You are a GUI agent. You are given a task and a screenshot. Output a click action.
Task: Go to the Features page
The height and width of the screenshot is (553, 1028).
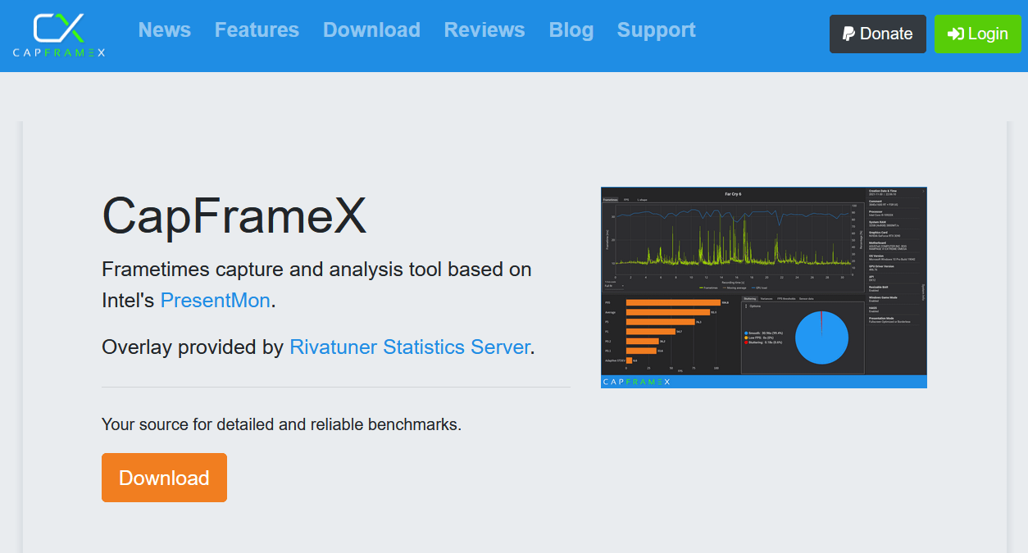257,30
